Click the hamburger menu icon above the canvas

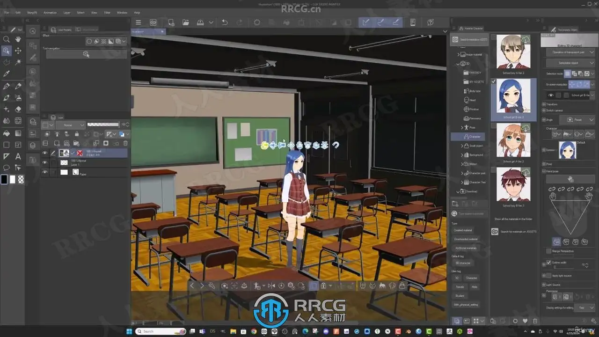[138, 22]
